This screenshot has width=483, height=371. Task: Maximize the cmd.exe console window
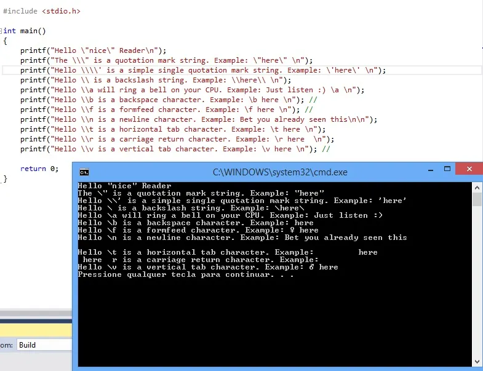[447, 169]
